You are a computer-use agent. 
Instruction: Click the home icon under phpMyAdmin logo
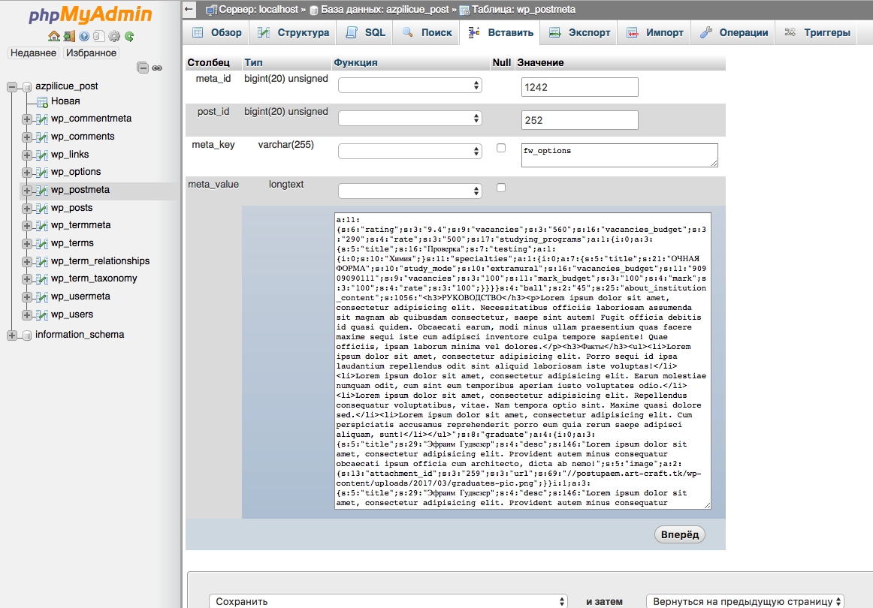click(x=53, y=36)
